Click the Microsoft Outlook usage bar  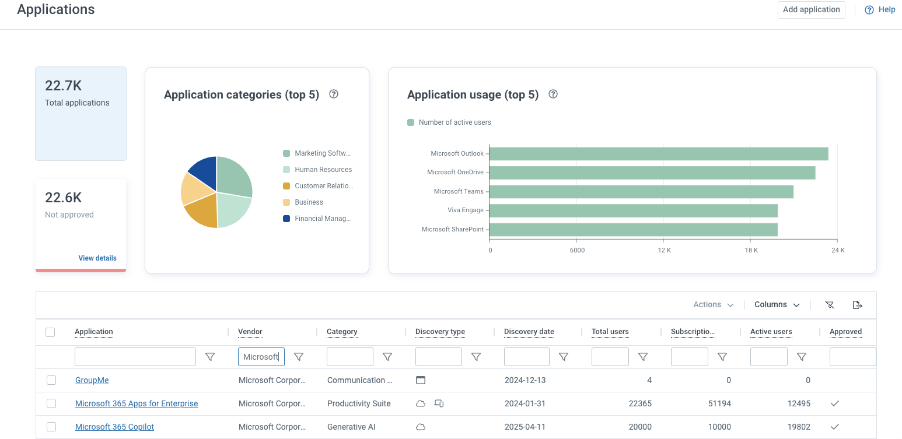(659, 154)
